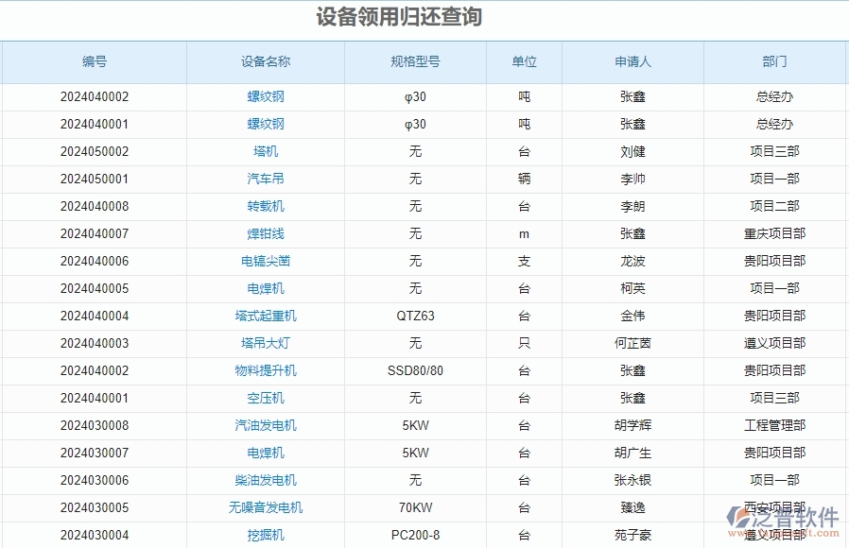Viewport: 849px width, 548px height.
Task: Sort the table by 申请人 column header
Action: [633, 61]
